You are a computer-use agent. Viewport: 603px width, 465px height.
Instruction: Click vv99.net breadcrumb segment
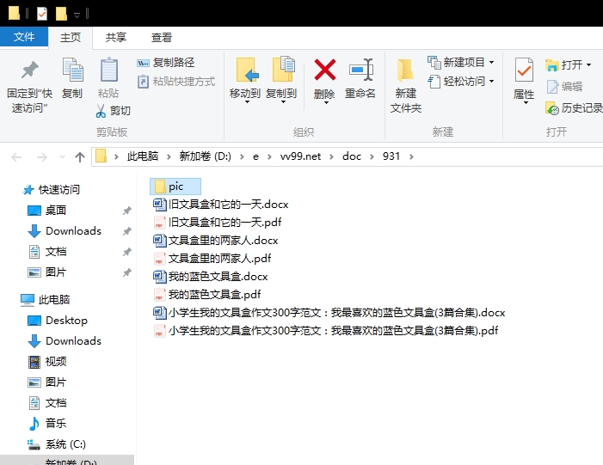(x=300, y=156)
